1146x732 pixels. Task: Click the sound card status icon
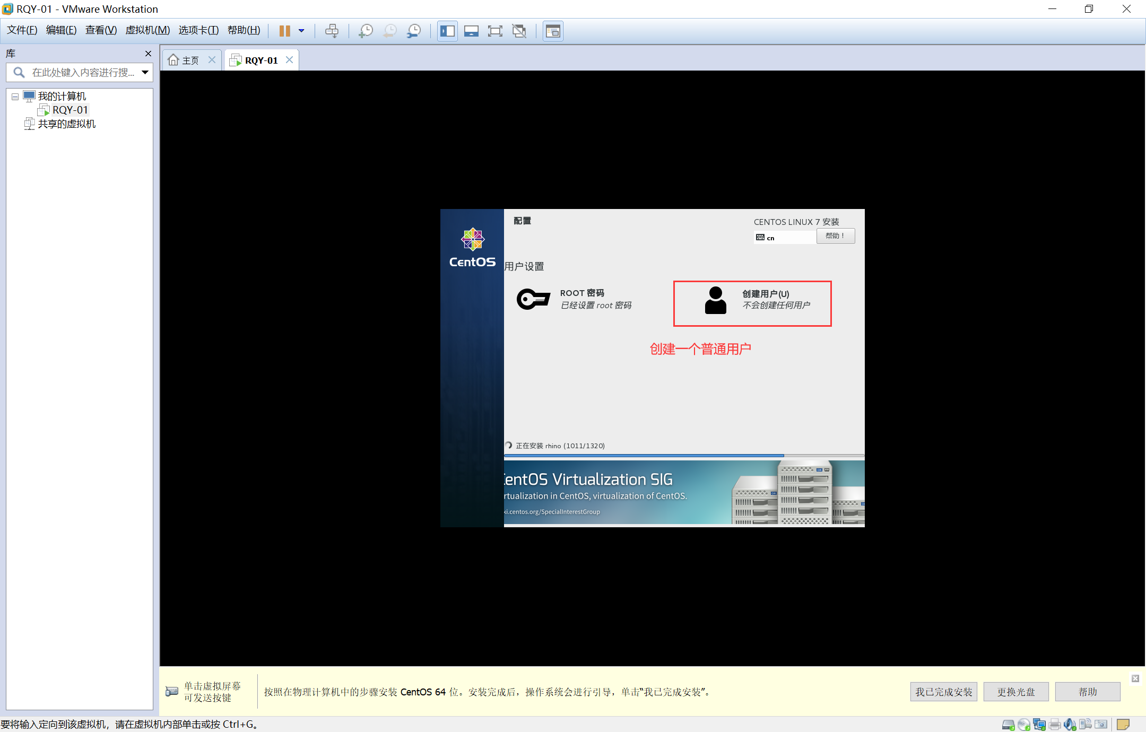click(x=1070, y=724)
